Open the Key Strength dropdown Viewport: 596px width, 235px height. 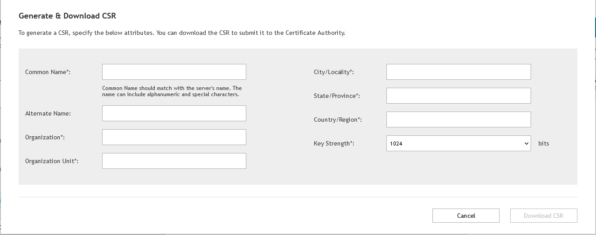coord(458,143)
